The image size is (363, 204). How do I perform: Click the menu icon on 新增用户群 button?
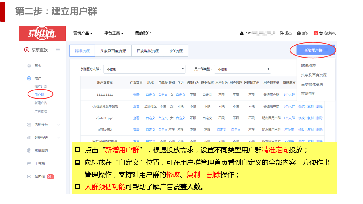[326, 50]
